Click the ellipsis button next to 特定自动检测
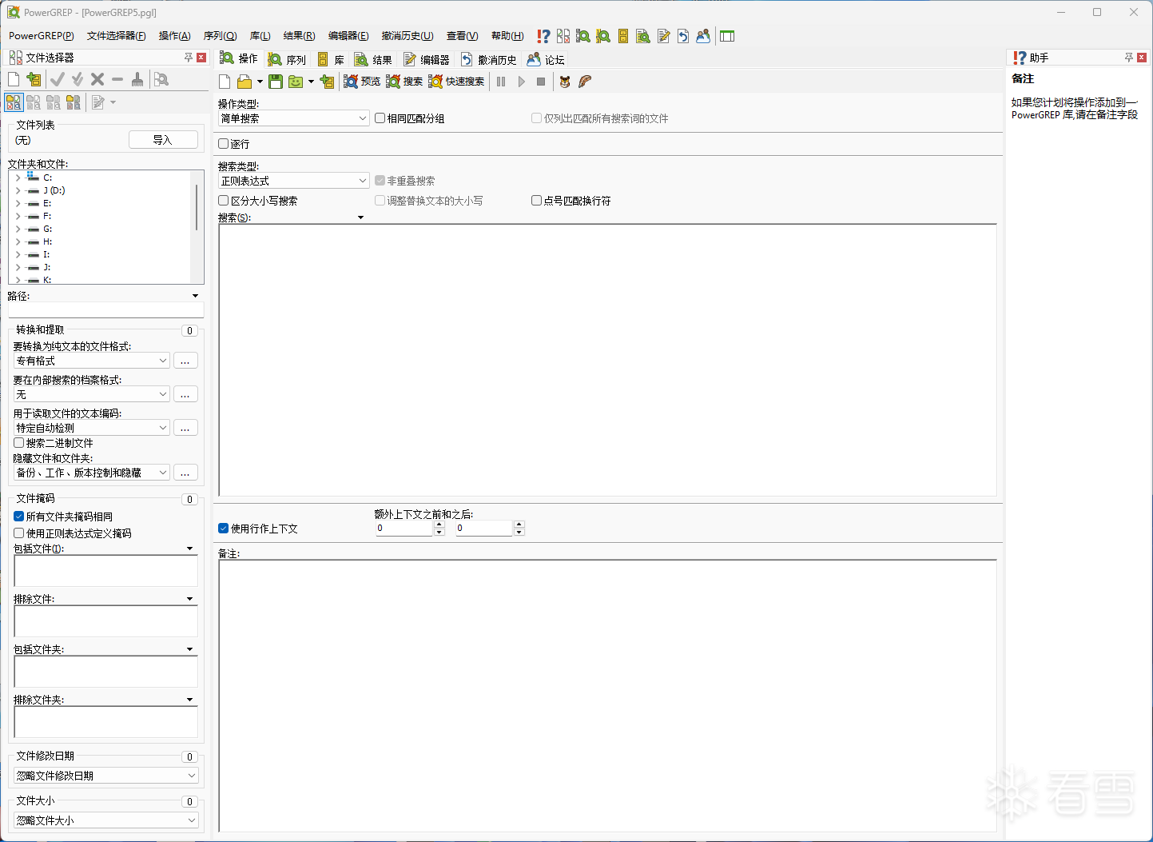Screen dimensions: 1153x842 coord(185,428)
